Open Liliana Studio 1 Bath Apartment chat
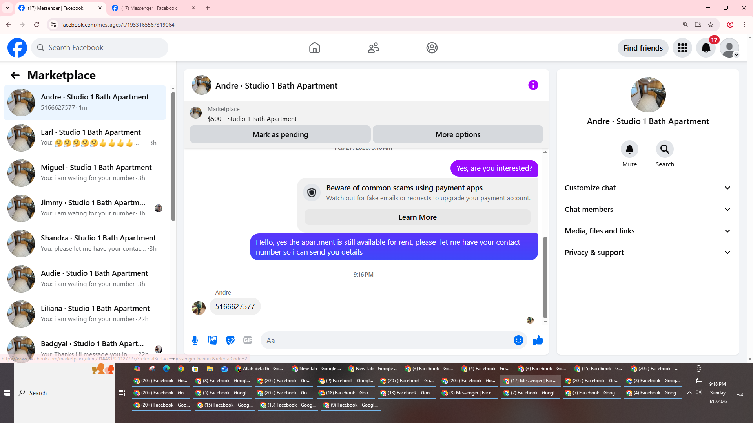 pos(85,314)
